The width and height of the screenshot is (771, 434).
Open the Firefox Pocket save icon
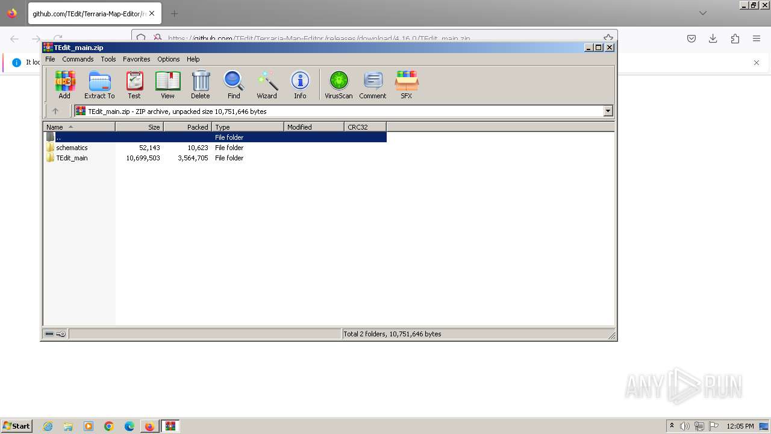click(x=691, y=39)
